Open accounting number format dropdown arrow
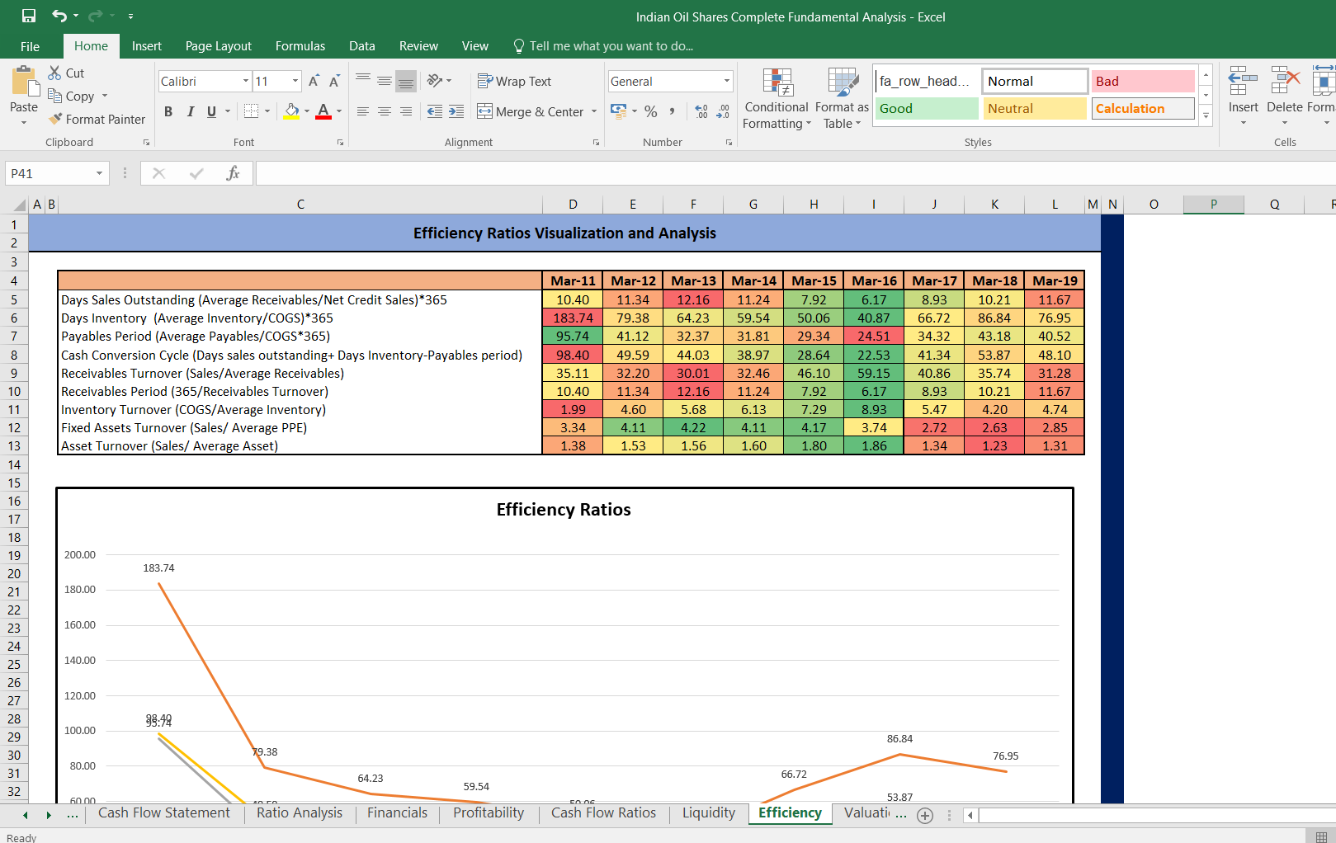 click(635, 111)
